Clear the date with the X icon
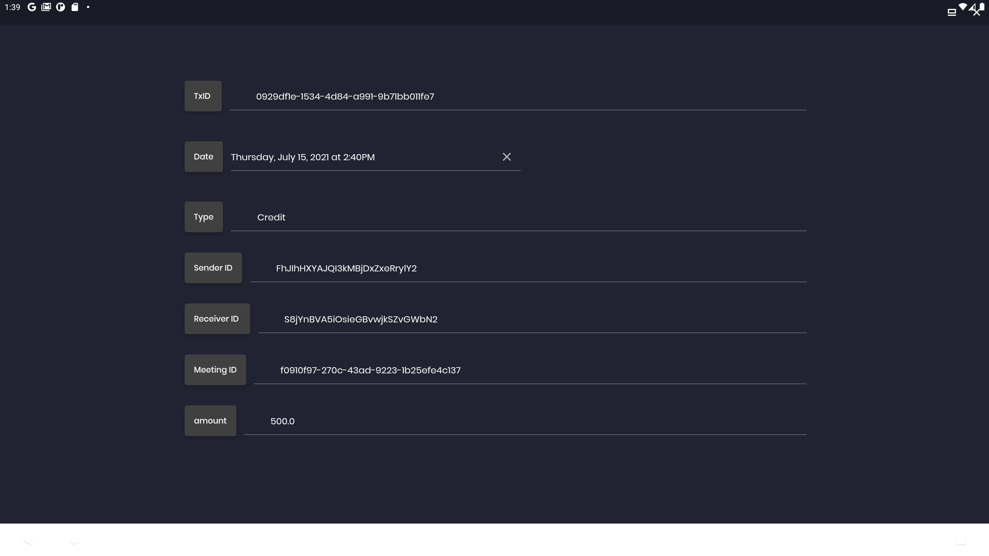 pos(506,157)
